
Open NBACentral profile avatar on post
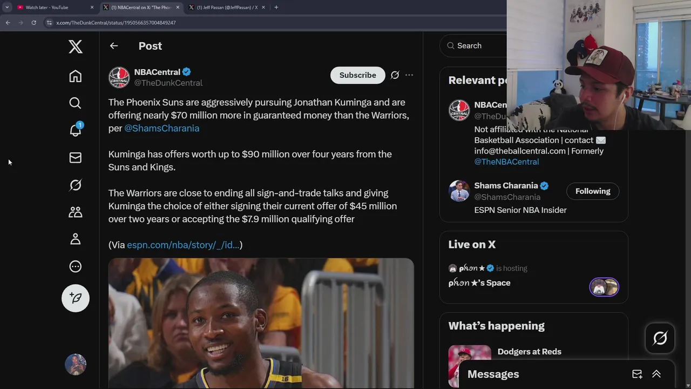pyautogui.click(x=119, y=77)
